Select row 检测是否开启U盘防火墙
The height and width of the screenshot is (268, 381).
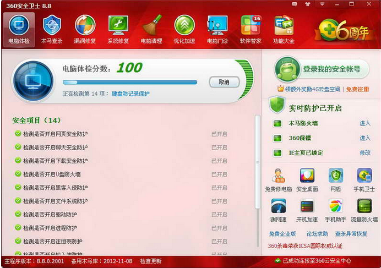[121, 174]
